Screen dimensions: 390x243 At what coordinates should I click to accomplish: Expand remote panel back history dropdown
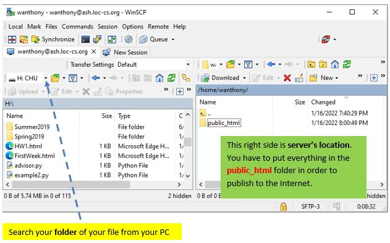click(x=280, y=64)
